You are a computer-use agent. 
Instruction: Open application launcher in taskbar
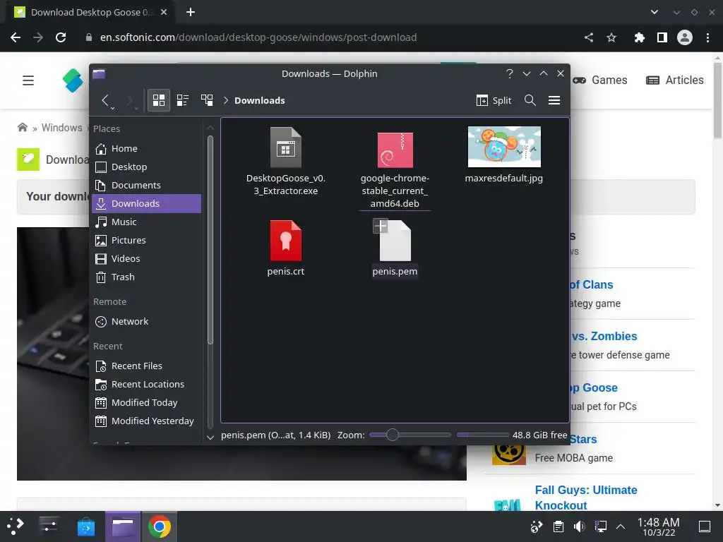tap(15, 526)
